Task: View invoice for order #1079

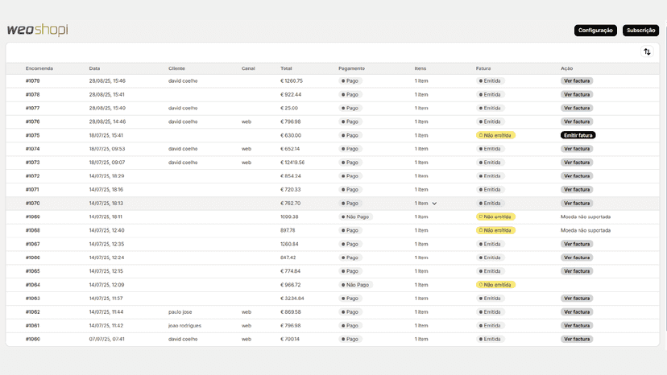Action: pos(577,80)
